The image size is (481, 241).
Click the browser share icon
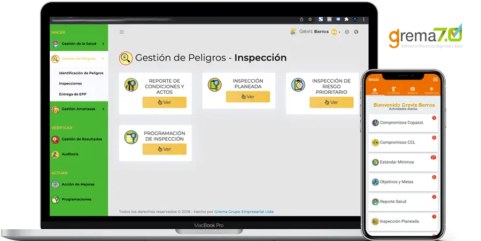pos(301,19)
